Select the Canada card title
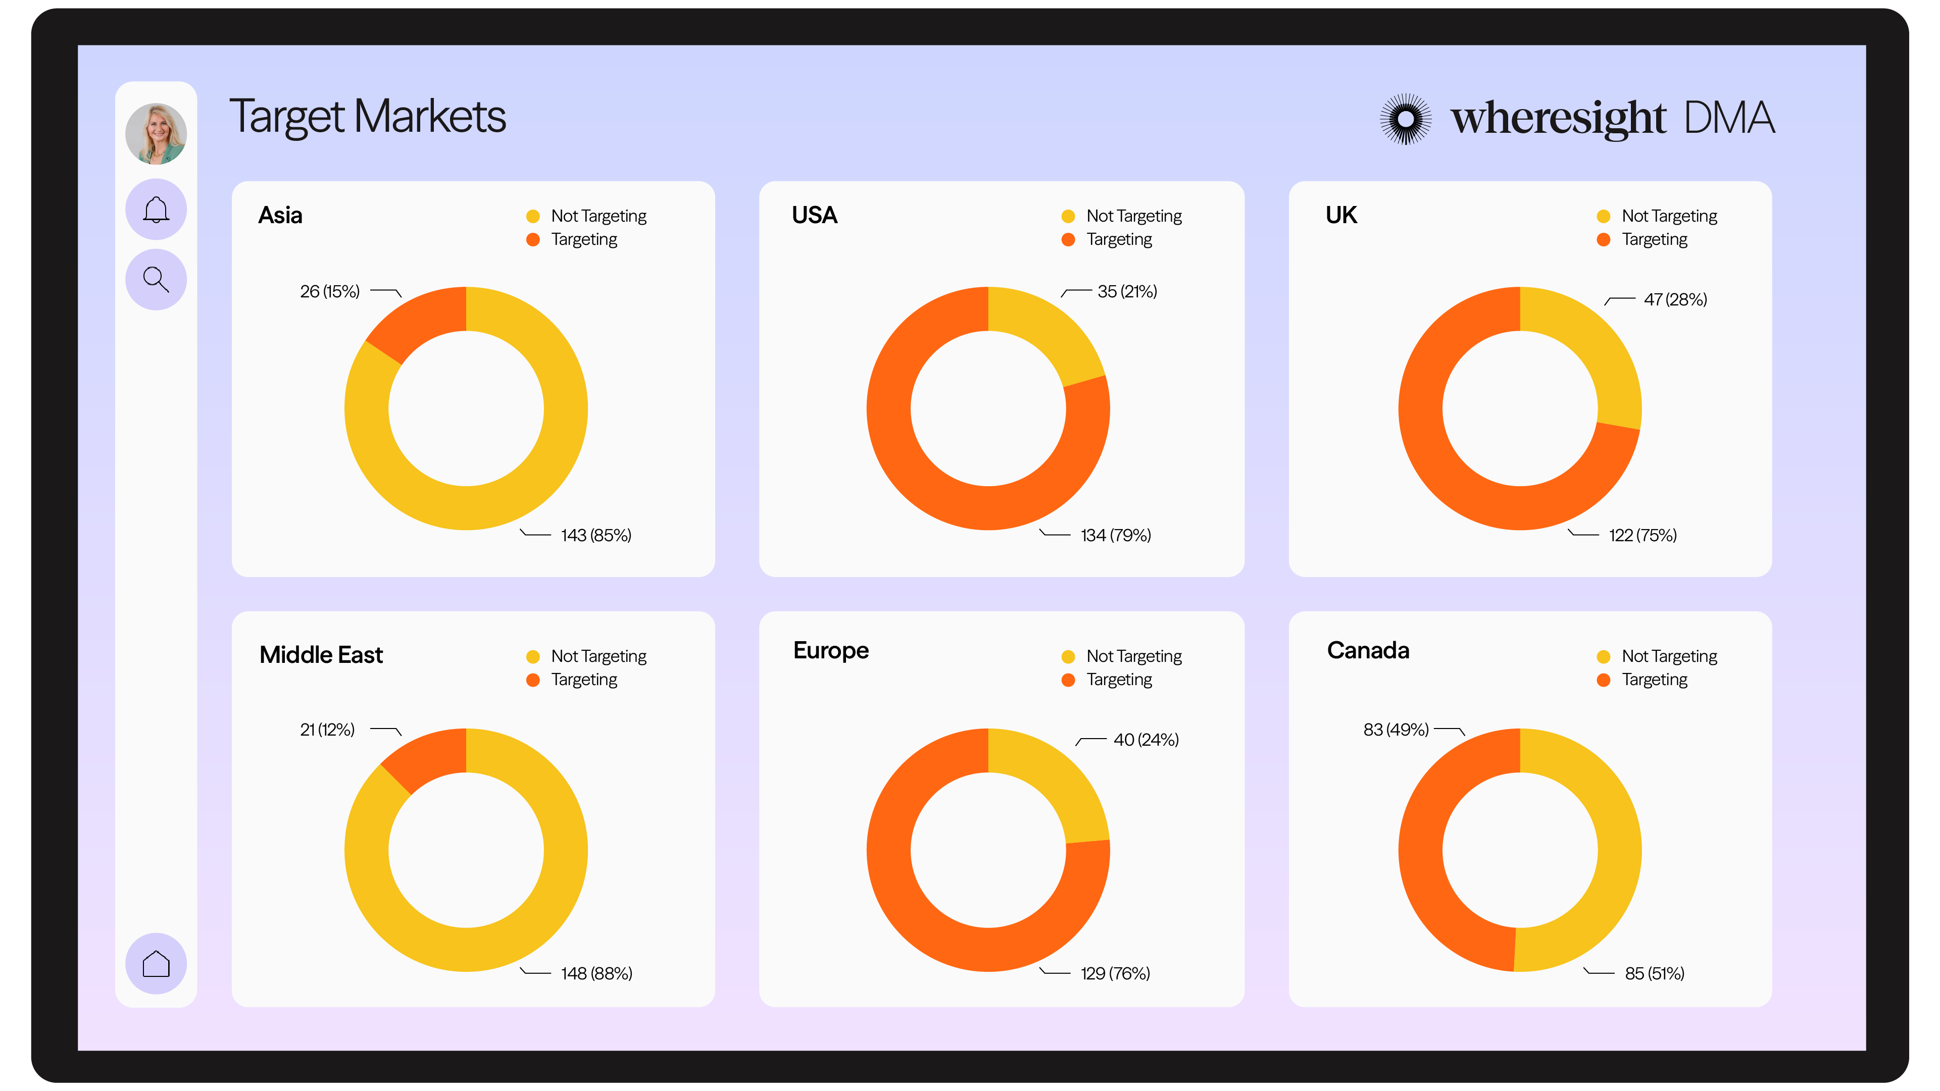 pyautogui.click(x=1368, y=650)
